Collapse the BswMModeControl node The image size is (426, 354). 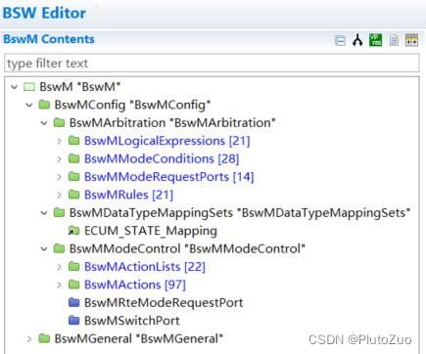tap(44, 249)
